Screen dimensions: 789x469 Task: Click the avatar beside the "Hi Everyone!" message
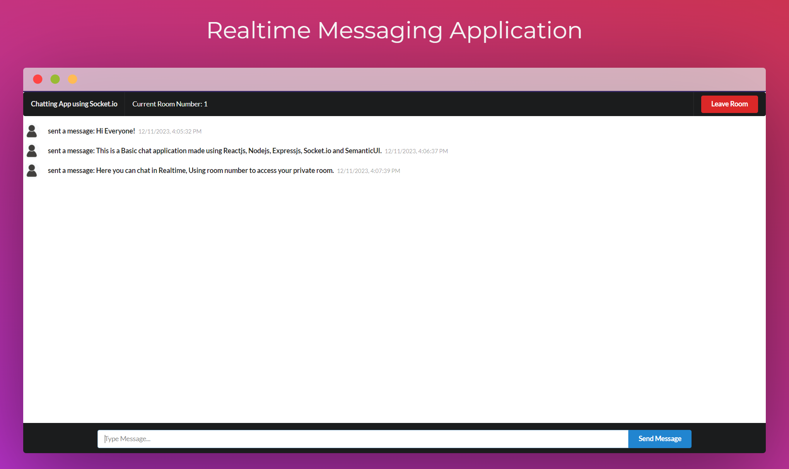32,131
